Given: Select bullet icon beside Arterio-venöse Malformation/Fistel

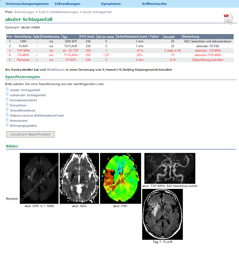Looking at the screenshot, I should click(x=7, y=115).
